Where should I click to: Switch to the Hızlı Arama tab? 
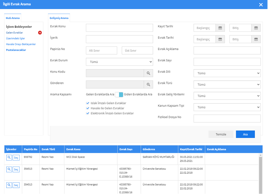pyautogui.click(x=13, y=18)
